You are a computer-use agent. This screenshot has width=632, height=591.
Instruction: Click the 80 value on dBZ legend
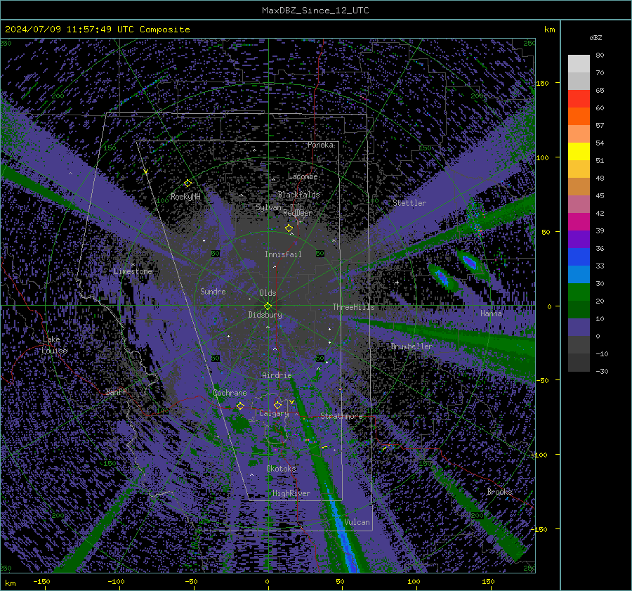600,56
